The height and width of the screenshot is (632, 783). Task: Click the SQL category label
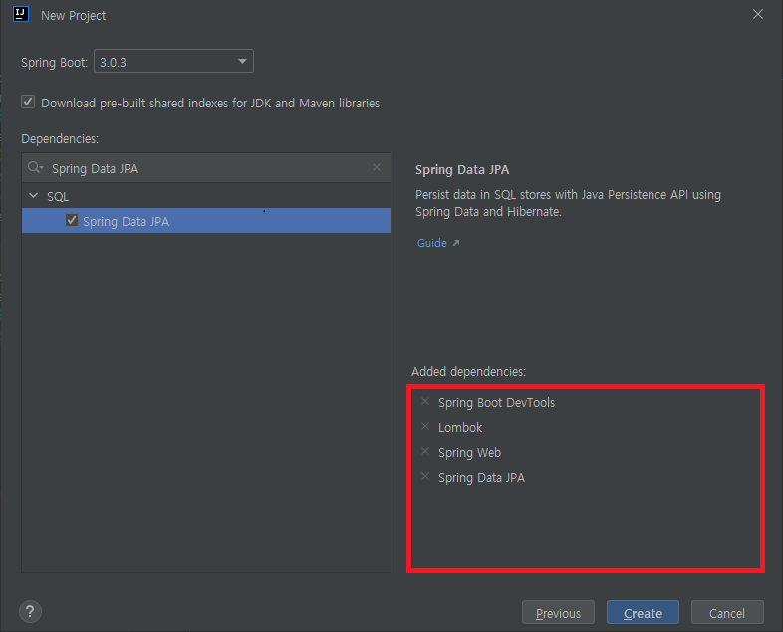pyautogui.click(x=58, y=196)
